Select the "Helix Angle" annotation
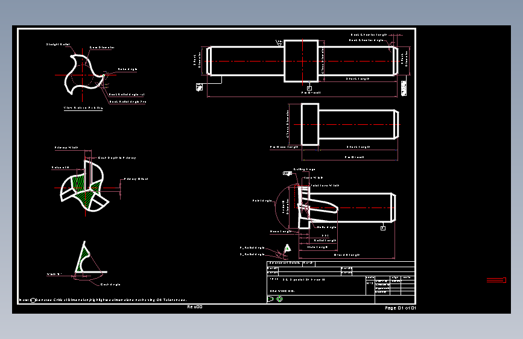The height and width of the screenshot is (339, 523). pyautogui.click(x=326, y=227)
